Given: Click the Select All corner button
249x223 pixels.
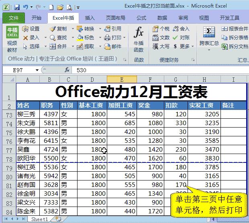Looking at the screenshot, I should pyautogui.click(x=9, y=79).
